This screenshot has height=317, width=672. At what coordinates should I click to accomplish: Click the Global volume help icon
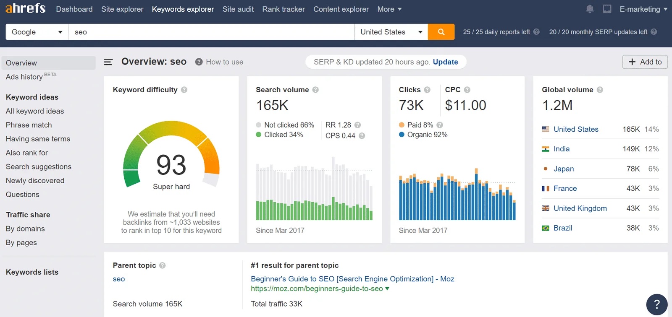600,90
